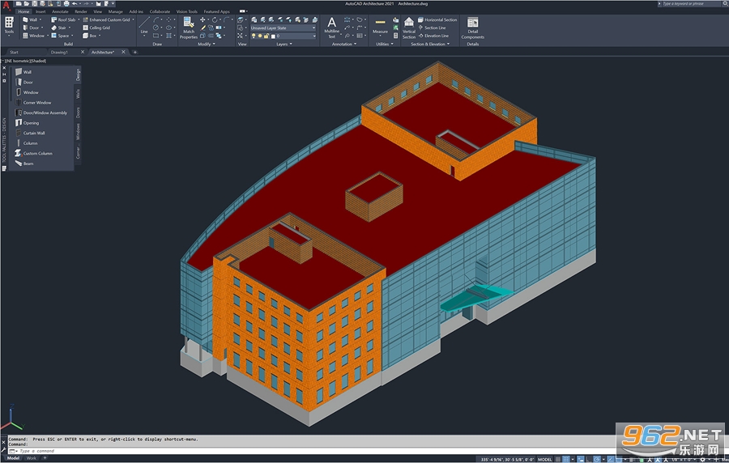This screenshot has width=729, height=463.
Task: Click the Plot printer icon
Action: (66, 4)
